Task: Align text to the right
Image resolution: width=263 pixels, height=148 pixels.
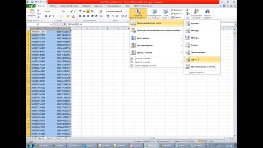Action: click(x=88, y=16)
